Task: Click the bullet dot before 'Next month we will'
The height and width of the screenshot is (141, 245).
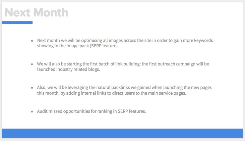Action: tap(32, 41)
